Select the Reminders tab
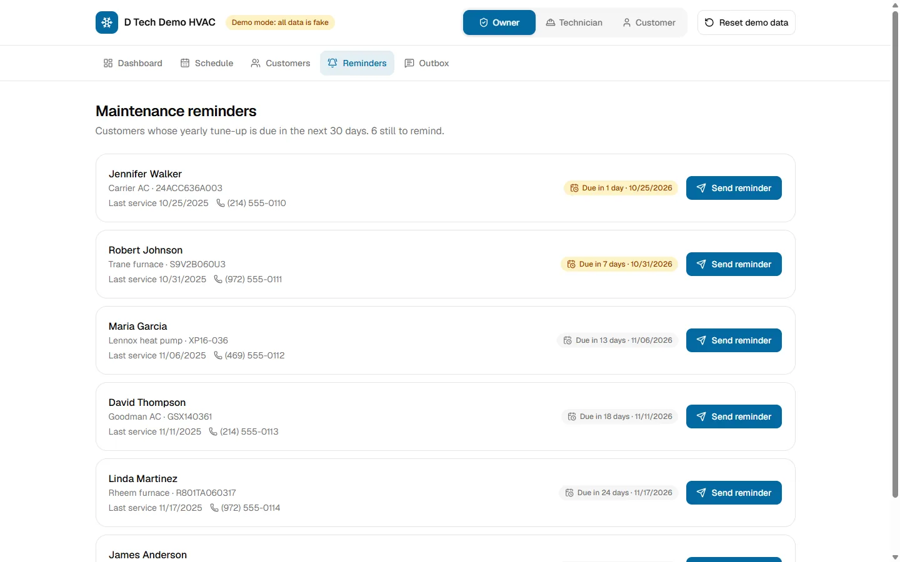Screen dimensions: 900x562 pos(357,63)
